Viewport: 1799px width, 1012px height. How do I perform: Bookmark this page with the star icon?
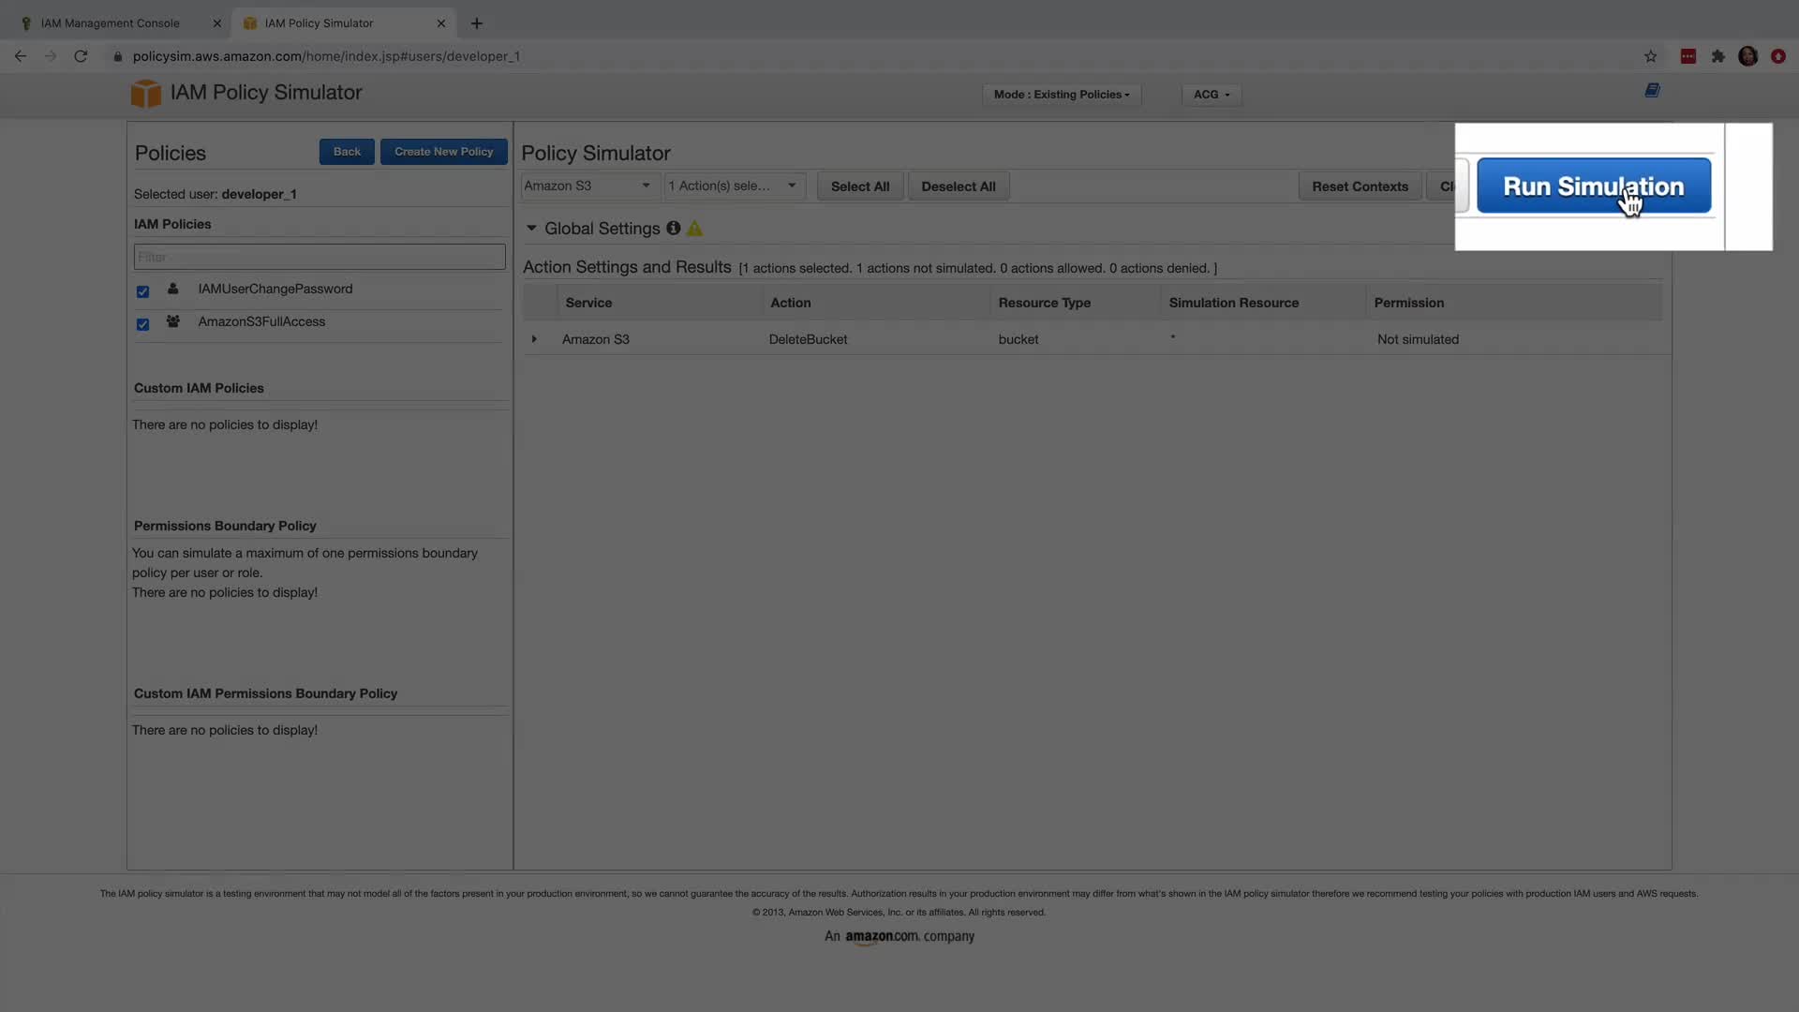point(1650,56)
